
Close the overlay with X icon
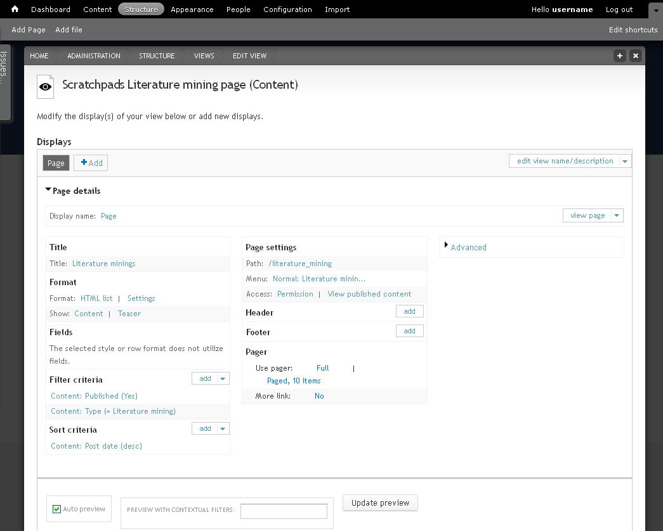[x=635, y=56]
